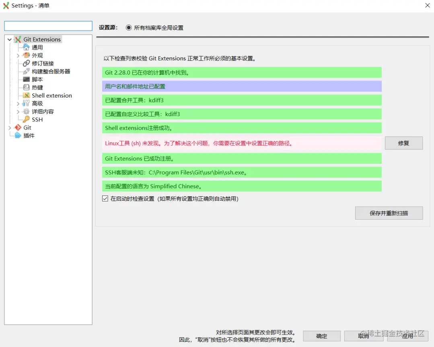
Task: Click the red diamond Git icon
Action: click(x=18, y=128)
